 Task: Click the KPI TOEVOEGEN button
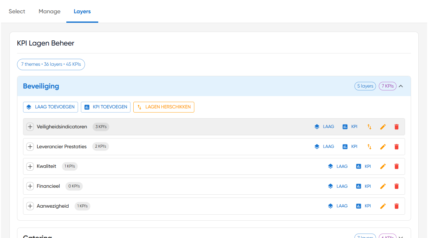(x=106, y=107)
